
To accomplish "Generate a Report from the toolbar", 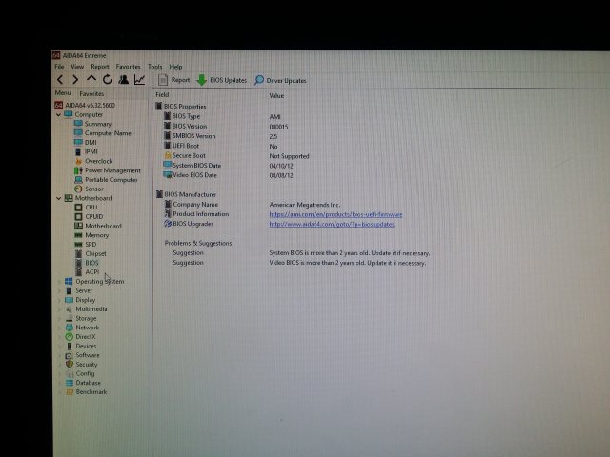I will pyautogui.click(x=174, y=81).
